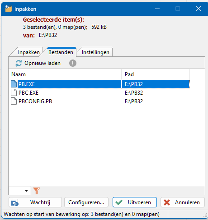
Task: Click the Annuleren button
Action: 183,202
